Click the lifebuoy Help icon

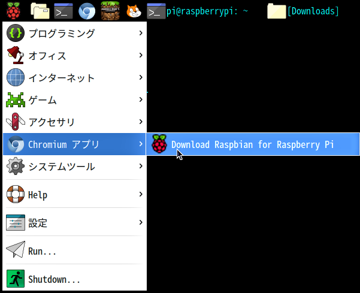click(16, 194)
